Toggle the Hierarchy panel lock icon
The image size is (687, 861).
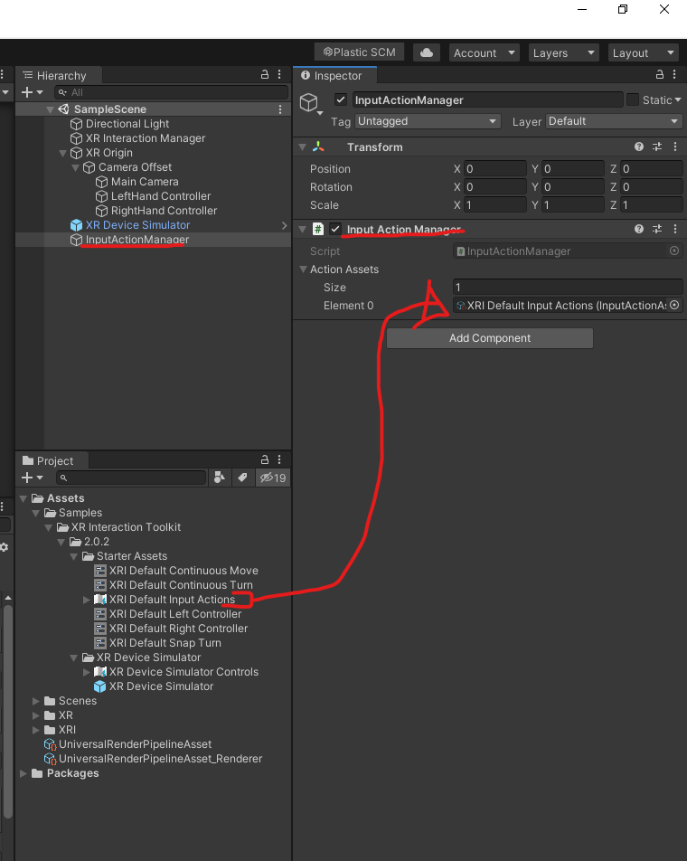tap(265, 75)
